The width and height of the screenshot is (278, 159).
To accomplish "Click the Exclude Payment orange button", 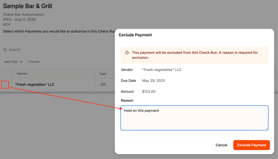I will [251, 145].
